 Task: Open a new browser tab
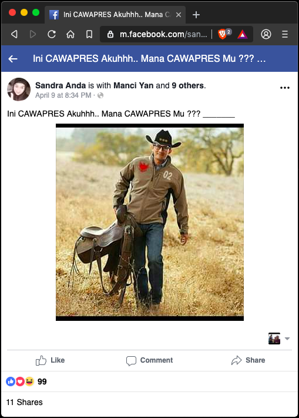click(196, 15)
